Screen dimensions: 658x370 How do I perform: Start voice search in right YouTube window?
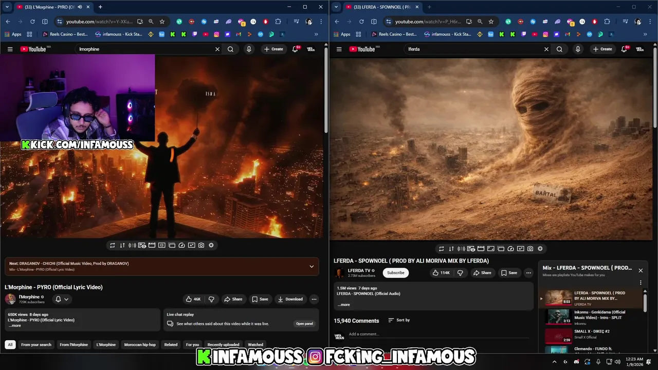578,49
